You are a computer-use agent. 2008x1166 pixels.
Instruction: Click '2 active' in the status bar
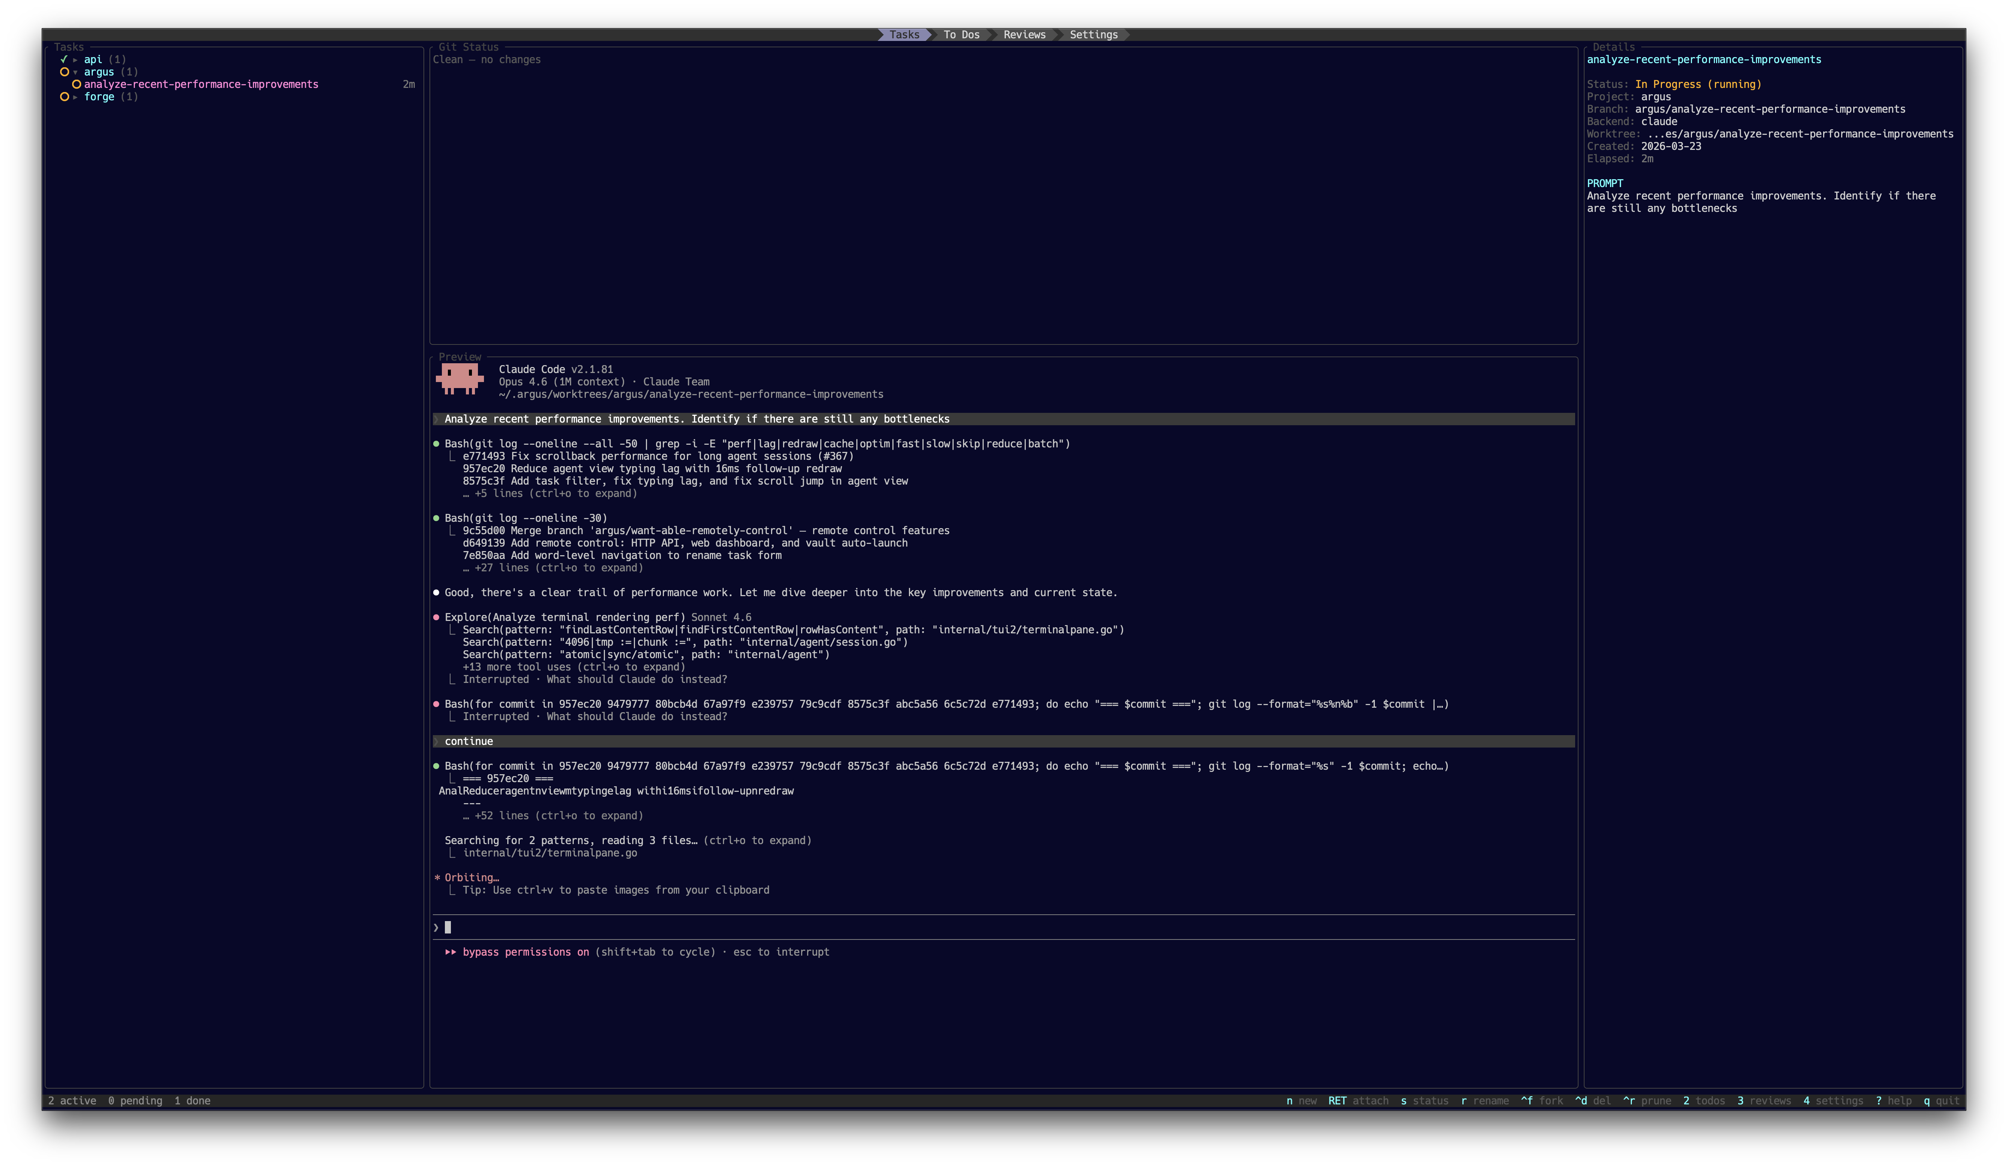click(x=72, y=1101)
